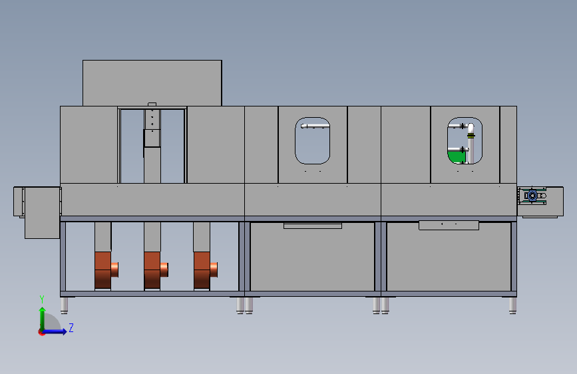Select the handle on the middle lower cabinet panel
This screenshot has width=577, height=374.
pos(313,226)
